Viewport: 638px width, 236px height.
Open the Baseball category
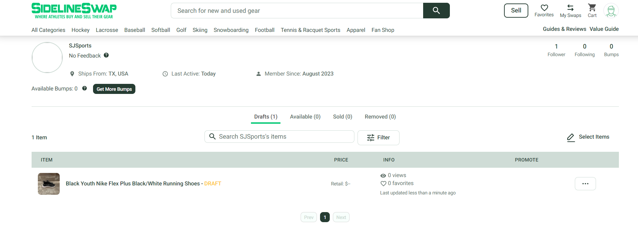coord(135,30)
